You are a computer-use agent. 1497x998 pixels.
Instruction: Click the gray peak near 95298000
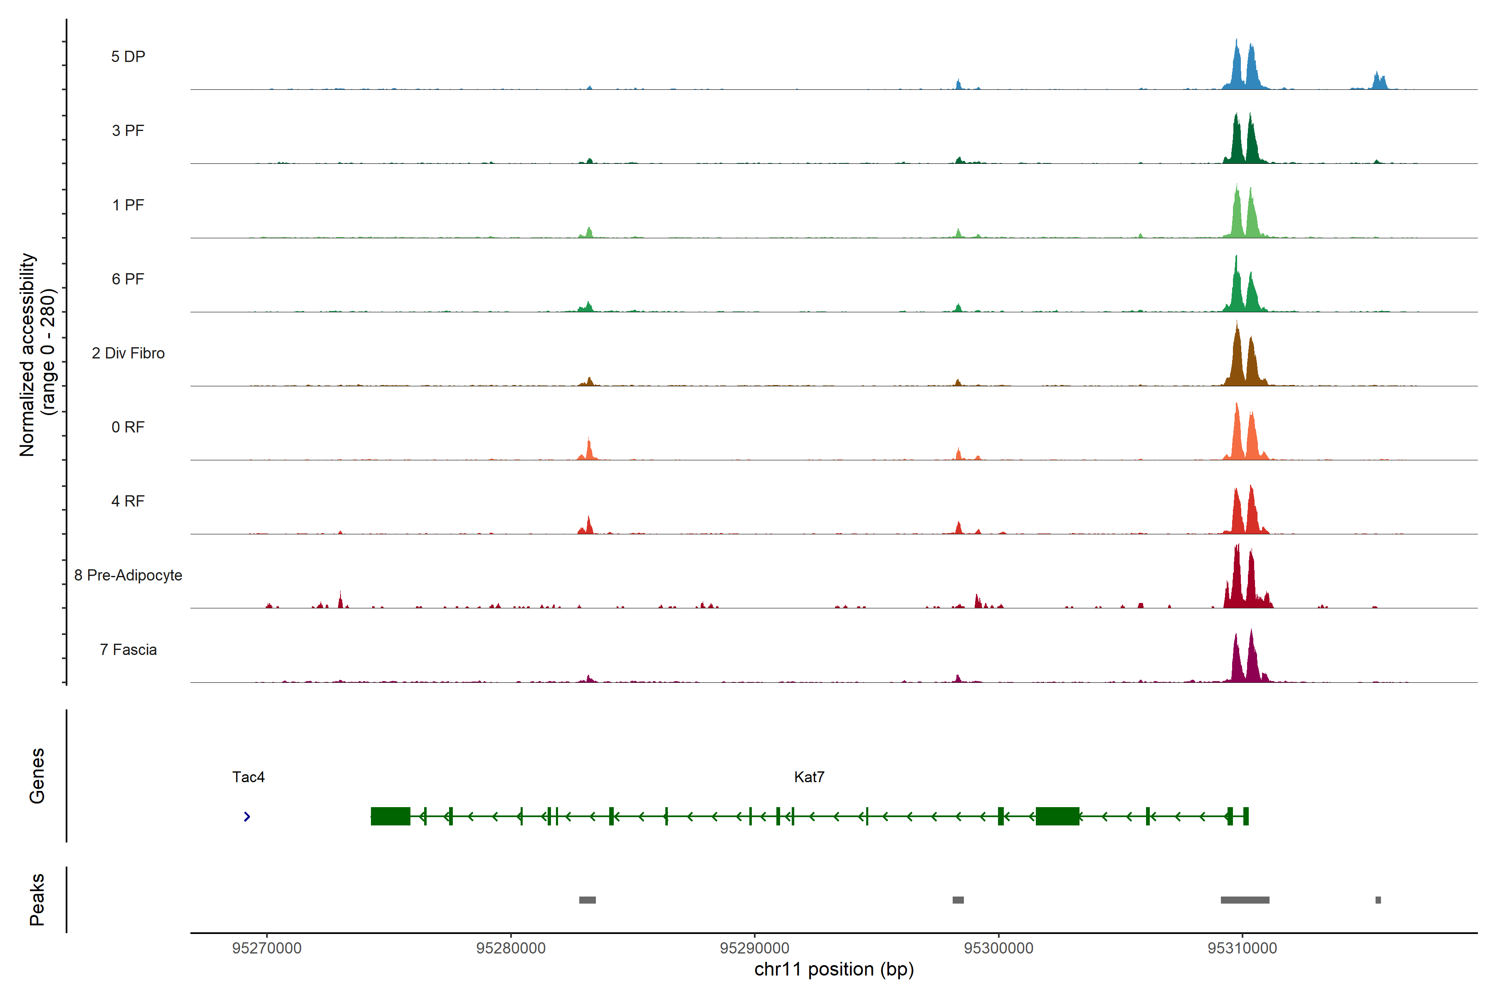(x=958, y=900)
